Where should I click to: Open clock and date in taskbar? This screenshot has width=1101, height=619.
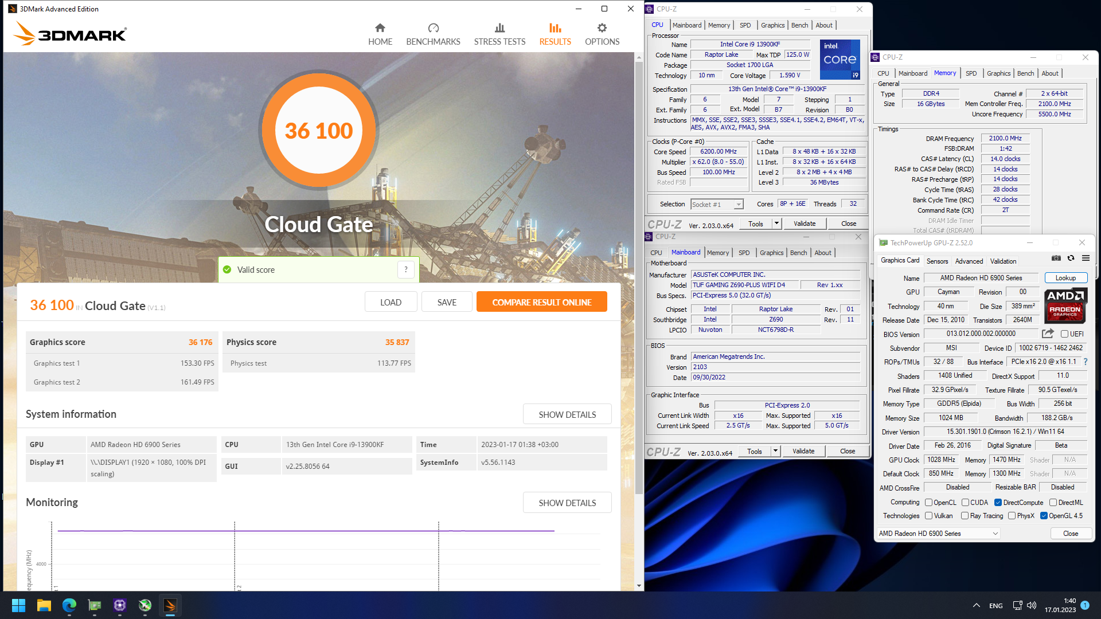pos(1060,605)
